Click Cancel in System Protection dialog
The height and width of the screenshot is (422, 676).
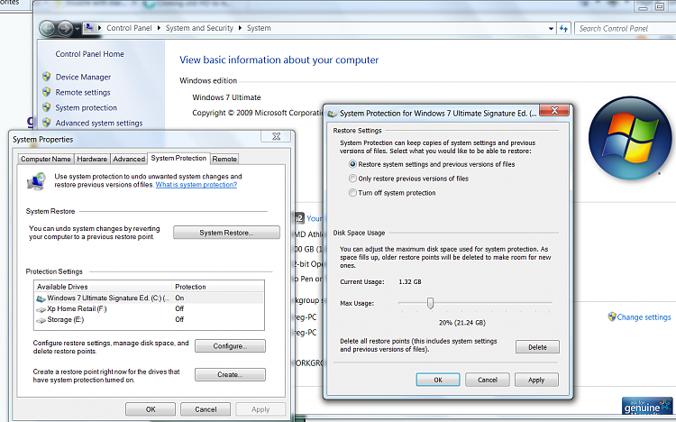(488, 380)
